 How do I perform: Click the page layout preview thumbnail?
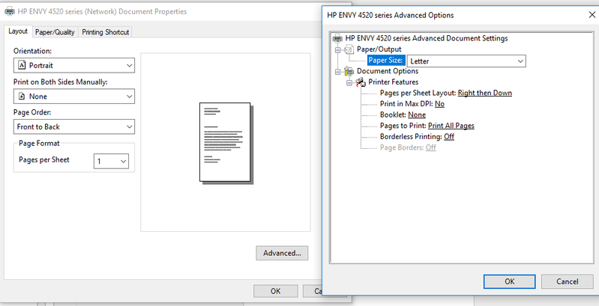[x=226, y=143]
